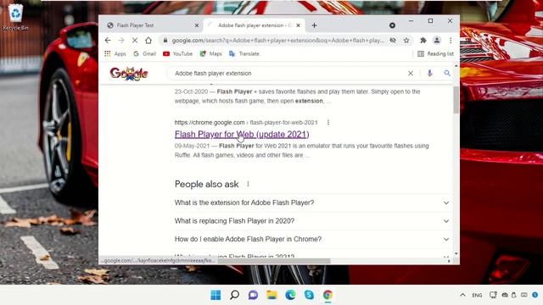
Task: Stop loading the page
Action: tap(135, 41)
